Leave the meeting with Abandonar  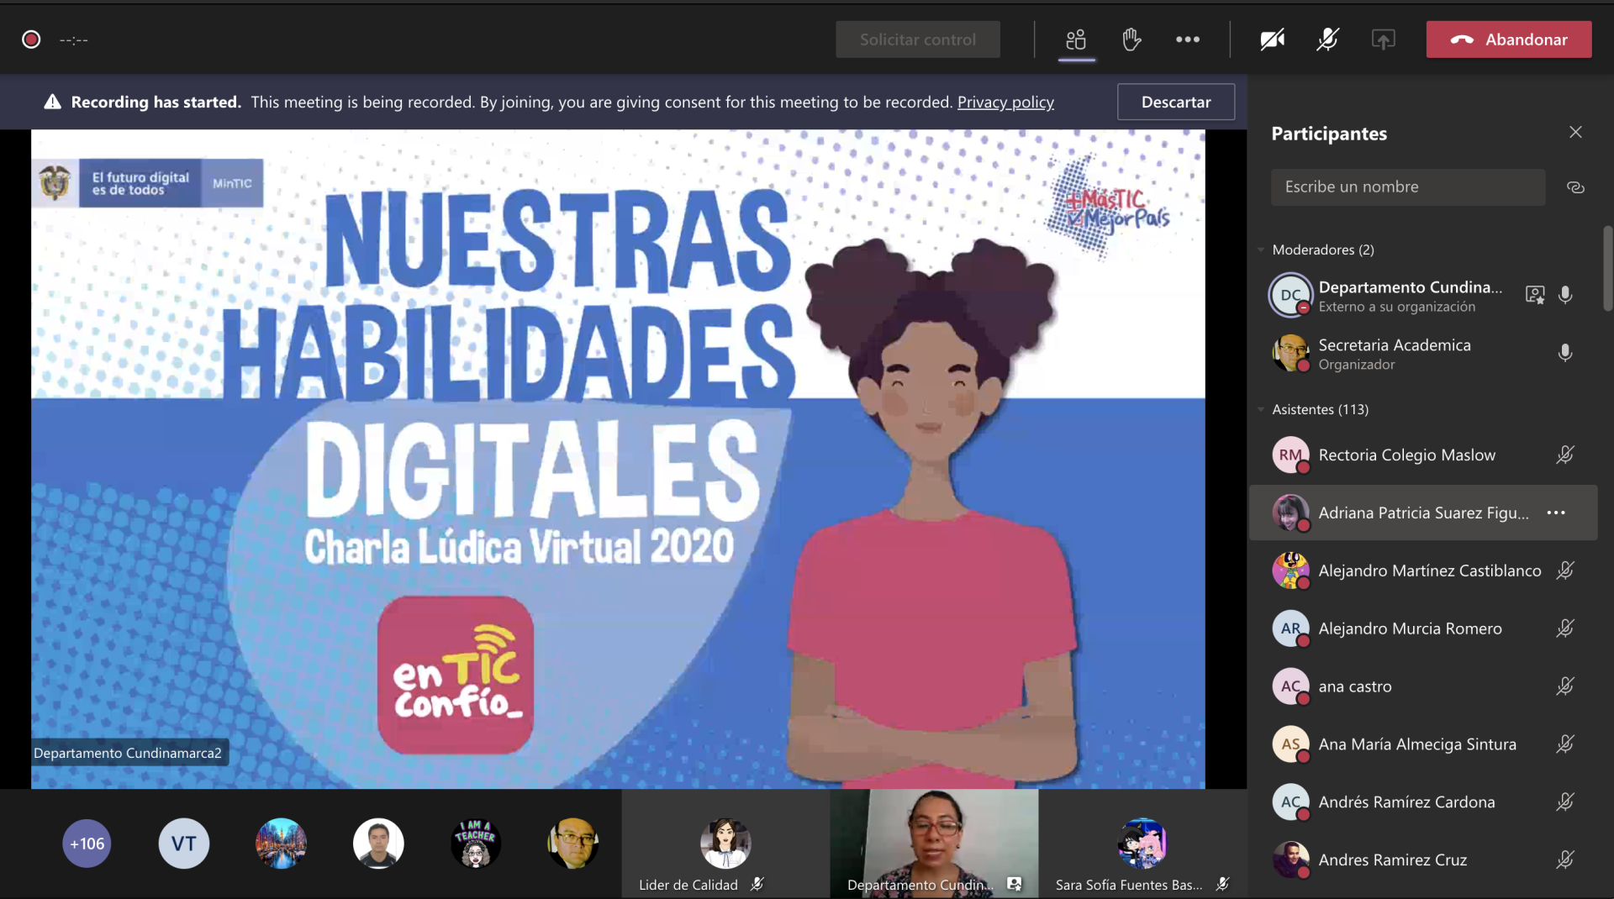[x=1509, y=39]
